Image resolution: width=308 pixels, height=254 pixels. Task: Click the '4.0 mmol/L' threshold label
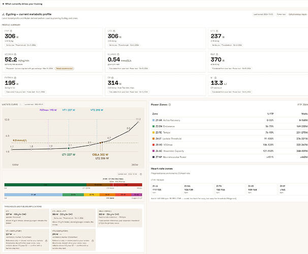pos(20,140)
